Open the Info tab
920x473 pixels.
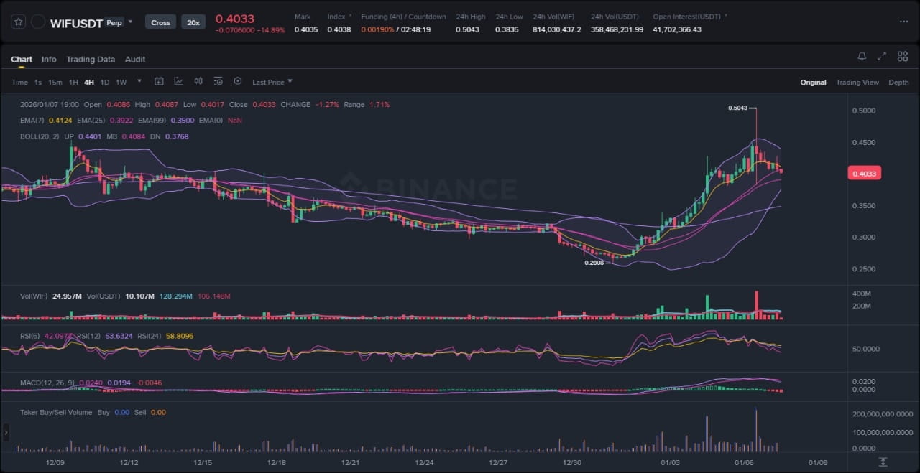[x=49, y=60]
